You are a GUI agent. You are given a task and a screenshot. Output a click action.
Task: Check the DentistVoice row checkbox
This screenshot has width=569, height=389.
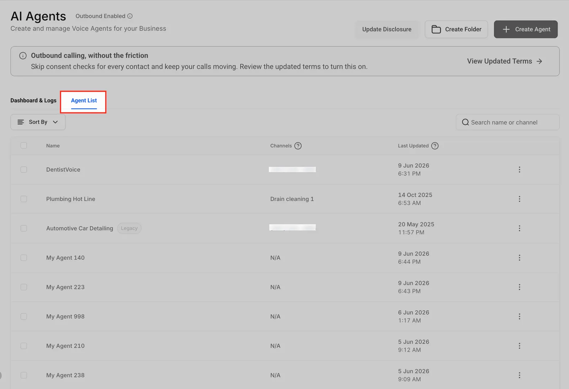(24, 170)
